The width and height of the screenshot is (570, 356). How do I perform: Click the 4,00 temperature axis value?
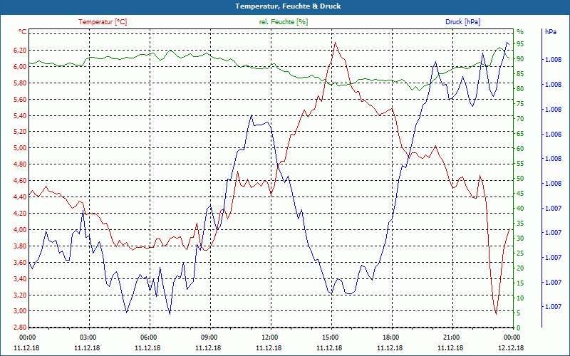coord(20,229)
